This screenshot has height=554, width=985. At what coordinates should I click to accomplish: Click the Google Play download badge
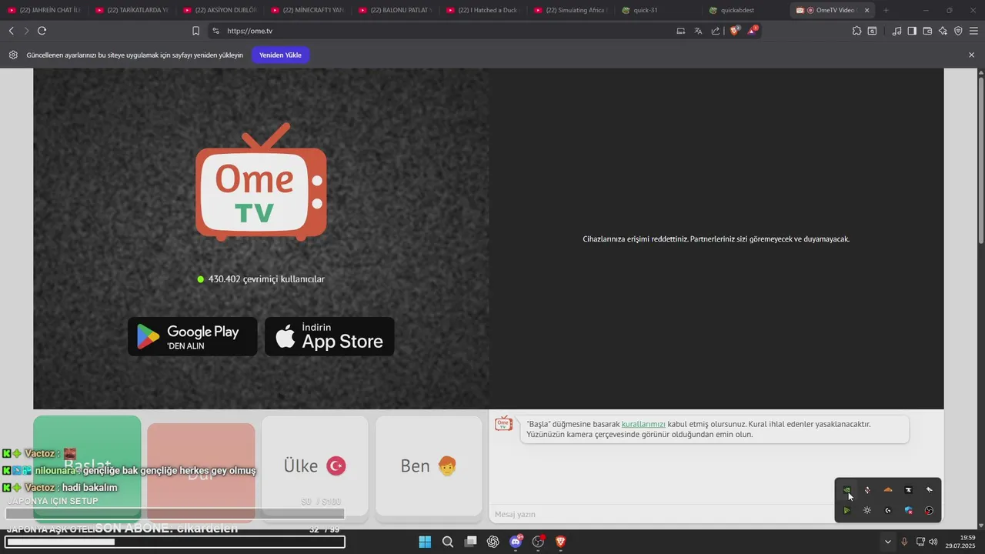(x=192, y=336)
